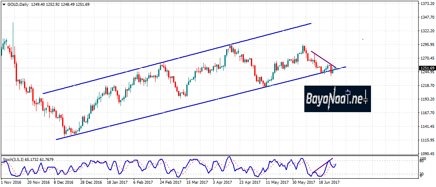
Task: Click the 1193.20 price axis label
Action: pos(427,99)
